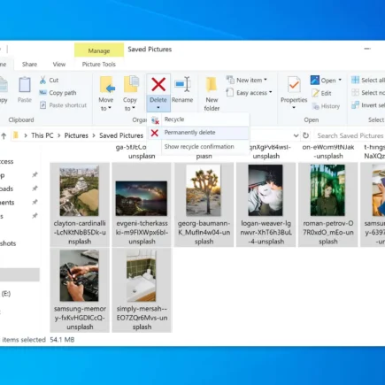Click the Copy path icon
385x385 pixels.
(x=43, y=93)
